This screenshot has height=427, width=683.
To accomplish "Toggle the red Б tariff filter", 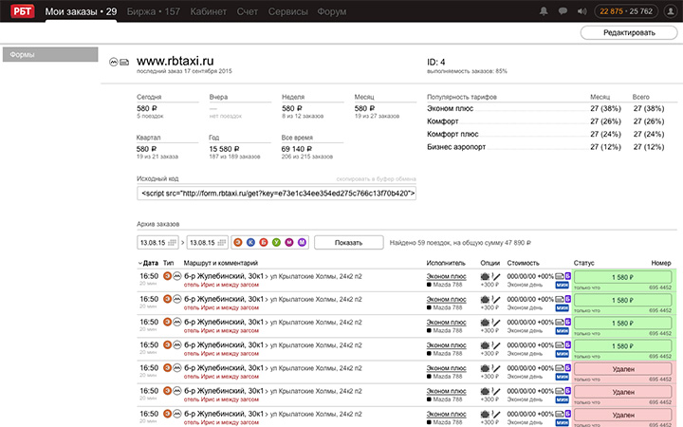I will click(x=264, y=242).
